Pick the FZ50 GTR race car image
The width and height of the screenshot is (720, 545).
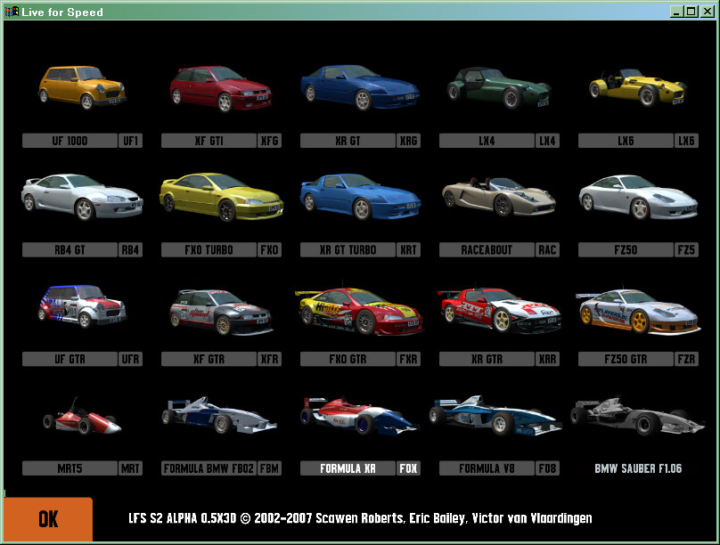point(638,311)
